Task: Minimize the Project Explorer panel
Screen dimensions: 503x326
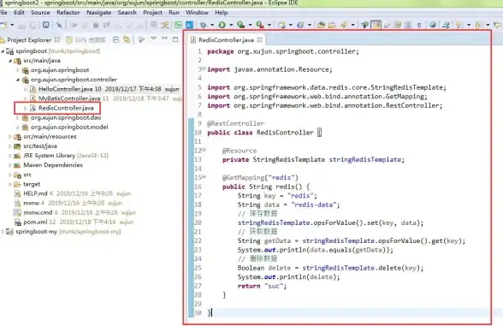Action: [164, 39]
